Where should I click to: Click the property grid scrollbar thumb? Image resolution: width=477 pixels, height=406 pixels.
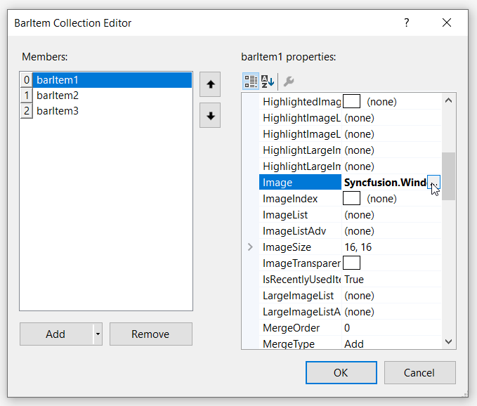tap(448, 176)
